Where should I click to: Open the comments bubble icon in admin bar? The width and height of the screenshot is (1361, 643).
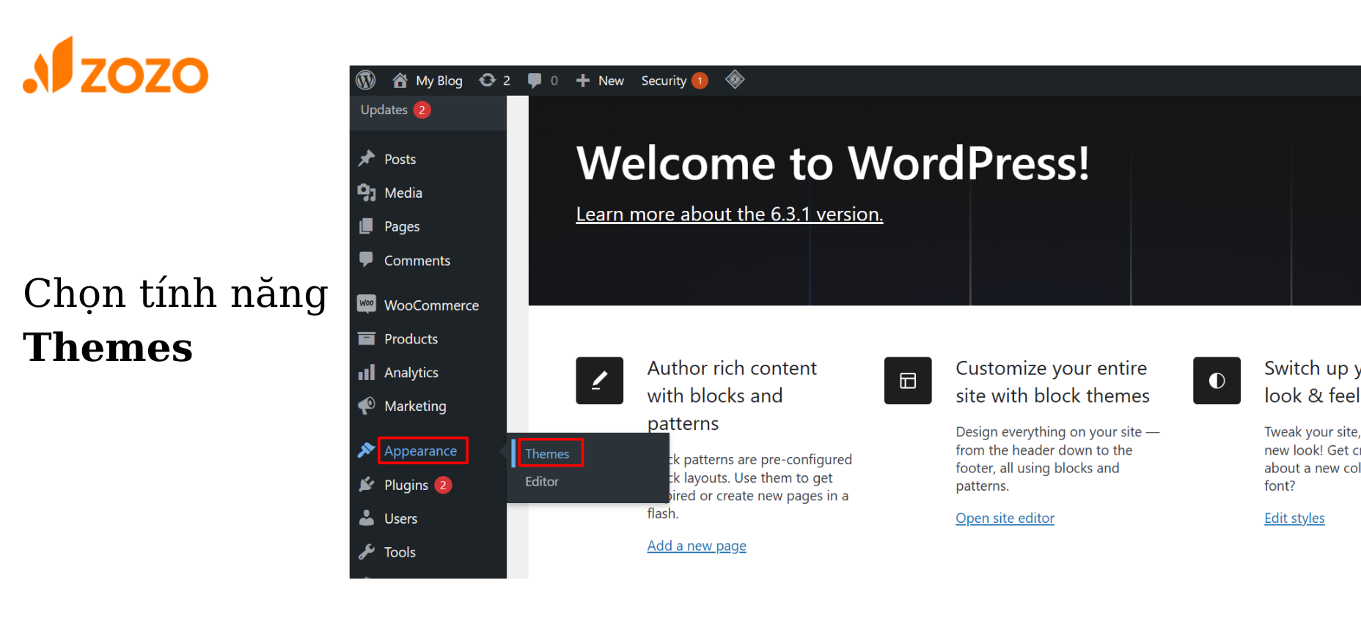tap(535, 81)
